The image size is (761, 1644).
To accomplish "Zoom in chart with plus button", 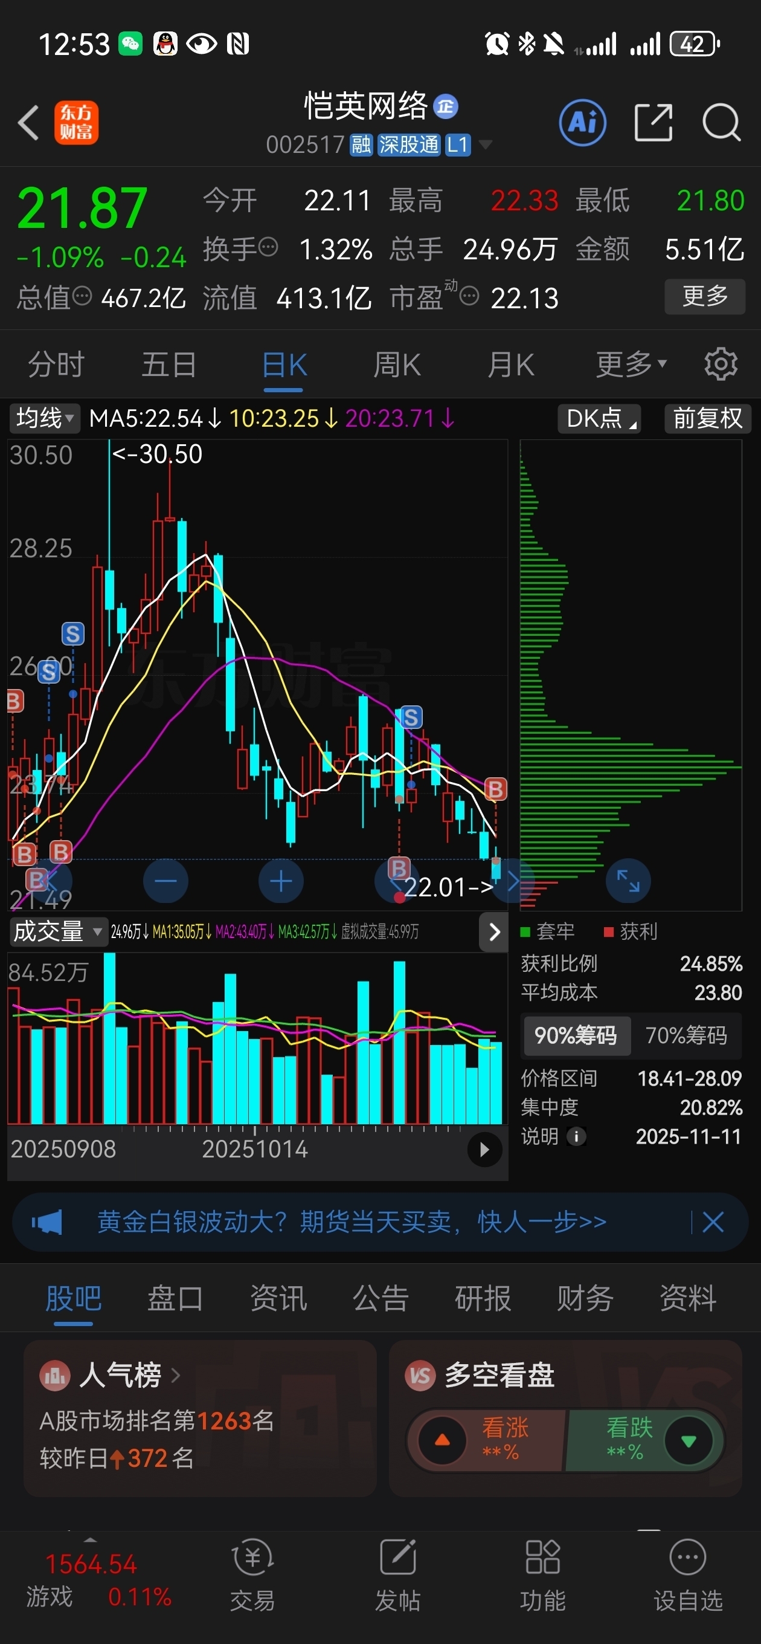I will pyautogui.click(x=281, y=881).
